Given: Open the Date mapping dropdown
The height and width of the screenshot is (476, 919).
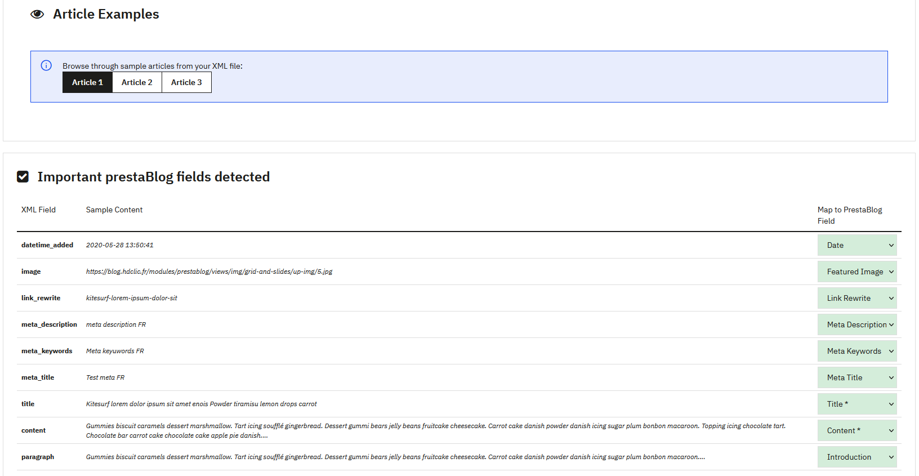Looking at the screenshot, I should coord(857,245).
